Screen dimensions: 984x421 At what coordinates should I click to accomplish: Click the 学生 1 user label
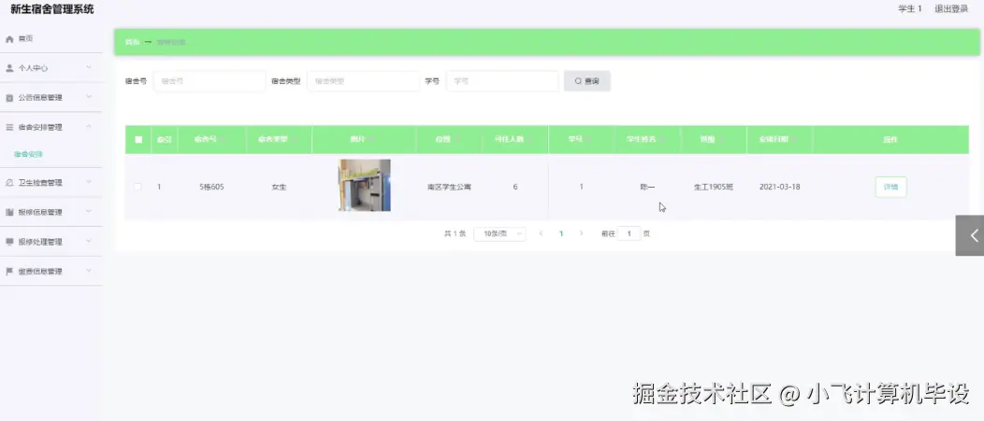[x=910, y=8]
